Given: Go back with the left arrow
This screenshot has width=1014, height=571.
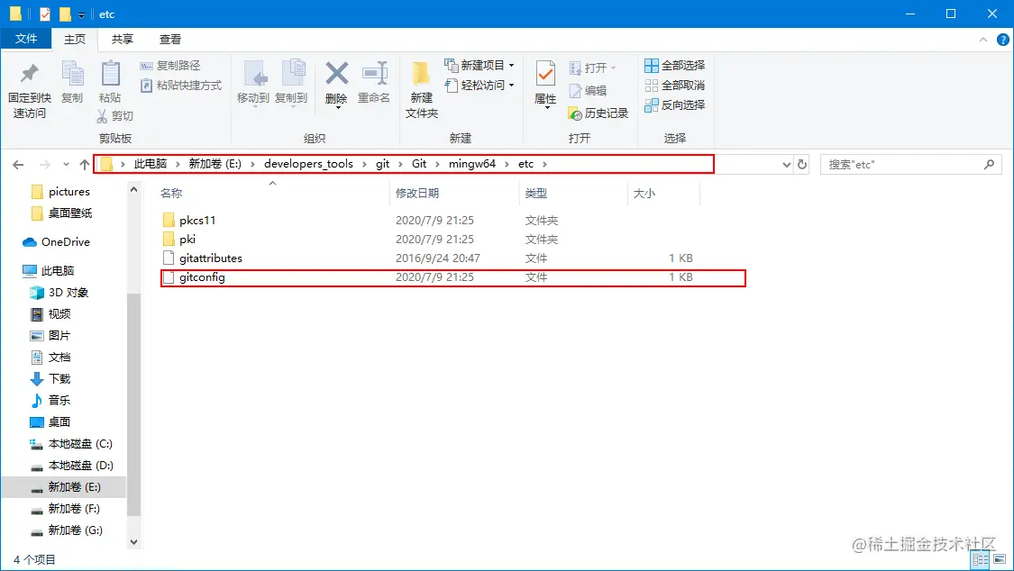Looking at the screenshot, I should (x=18, y=165).
